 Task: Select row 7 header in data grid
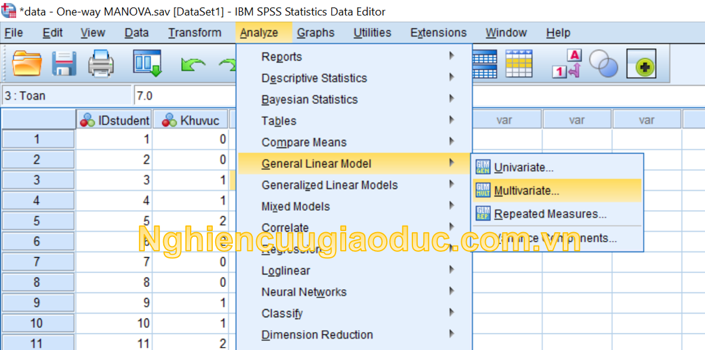pyautogui.click(x=38, y=262)
